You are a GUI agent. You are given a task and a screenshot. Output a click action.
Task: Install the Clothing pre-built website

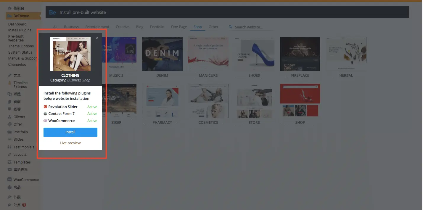(70, 132)
